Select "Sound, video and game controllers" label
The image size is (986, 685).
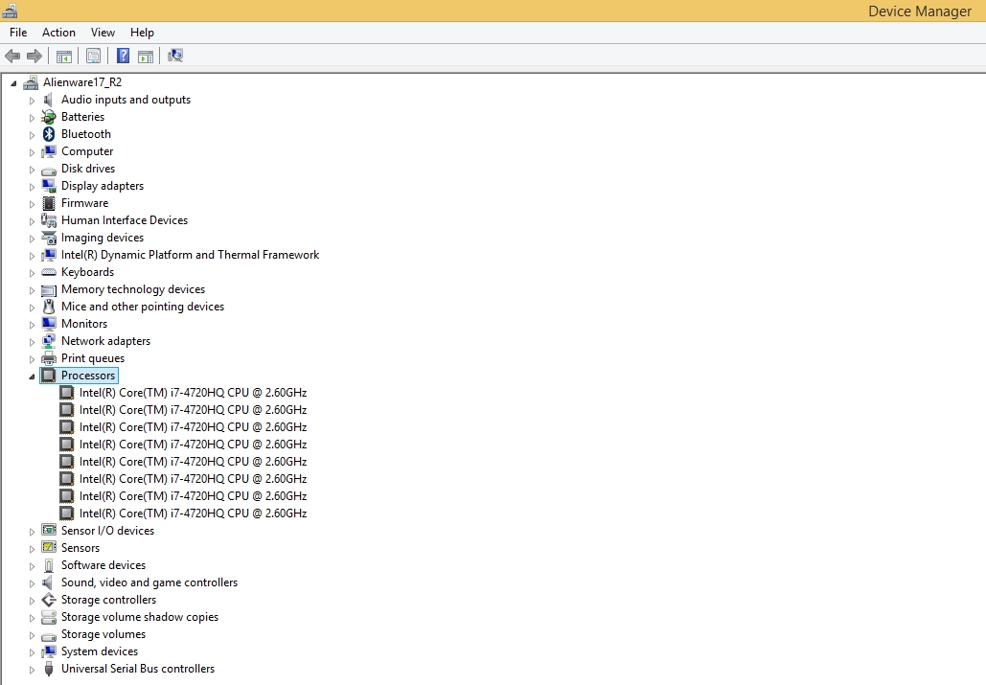(x=149, y=582)
